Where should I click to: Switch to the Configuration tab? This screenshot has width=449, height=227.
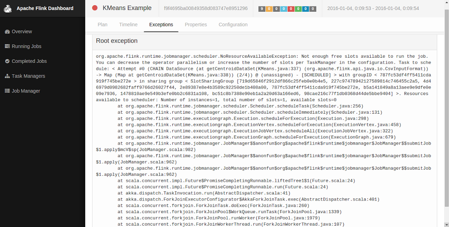coord(233,25)
